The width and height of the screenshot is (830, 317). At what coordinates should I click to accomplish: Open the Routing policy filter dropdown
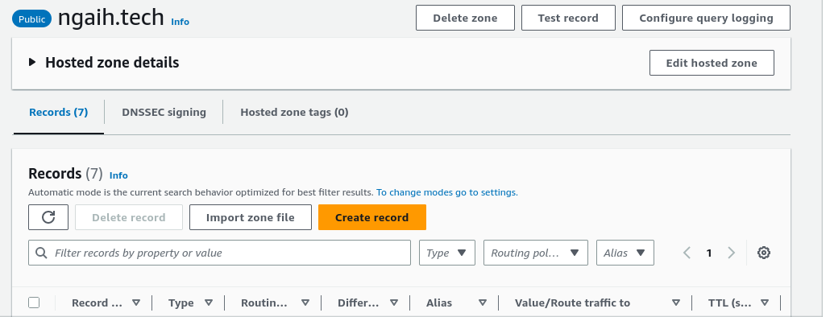tap(536, 253)
